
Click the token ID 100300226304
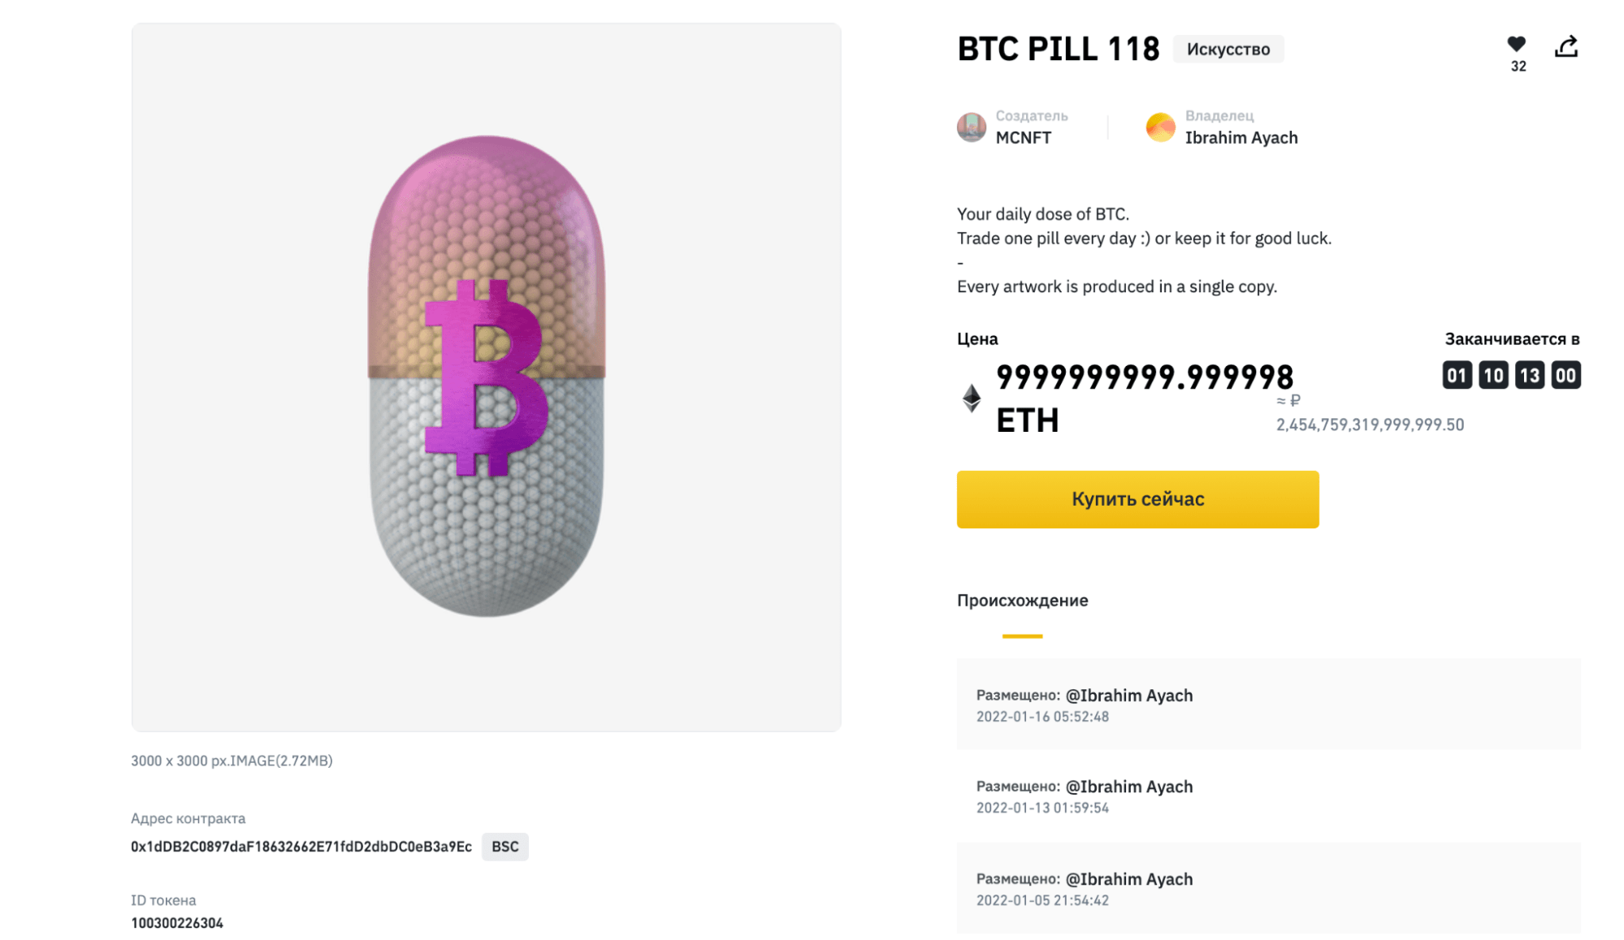[x=177, y=923]
